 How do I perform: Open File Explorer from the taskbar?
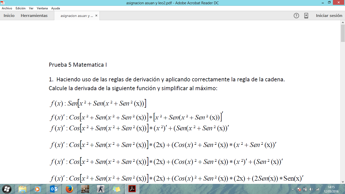pyautogui.click(x=22, y=189)
